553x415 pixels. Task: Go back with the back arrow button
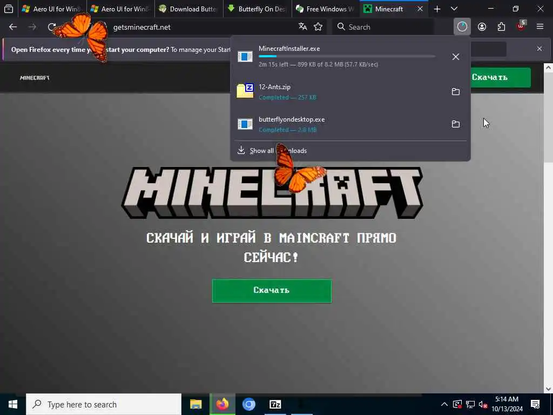13,27
